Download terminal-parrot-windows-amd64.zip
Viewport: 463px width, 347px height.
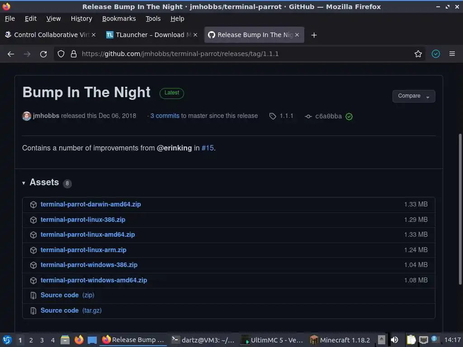point(94,280)
